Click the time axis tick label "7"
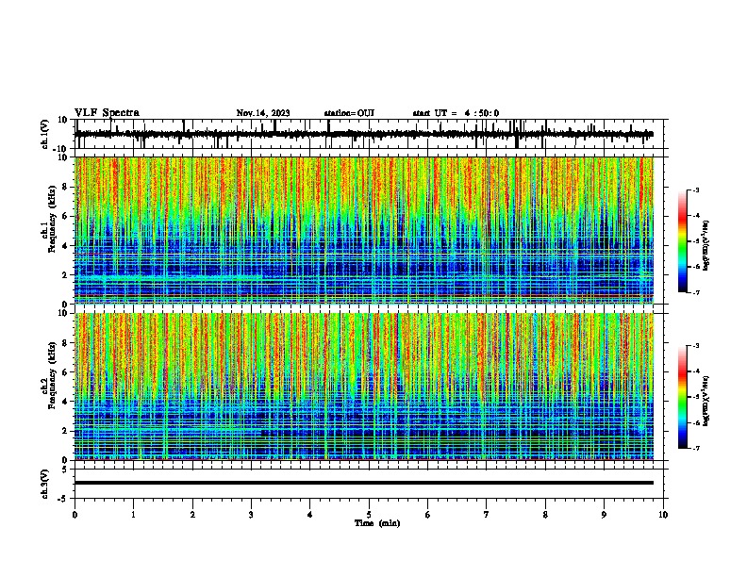Viewport: 747px width, 577px height. pyautogui.click(x=487, y=515)
